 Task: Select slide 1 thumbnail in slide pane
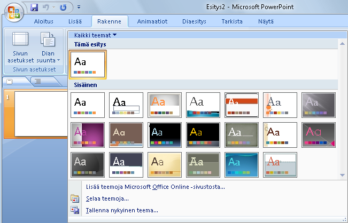tap(41, 114)
